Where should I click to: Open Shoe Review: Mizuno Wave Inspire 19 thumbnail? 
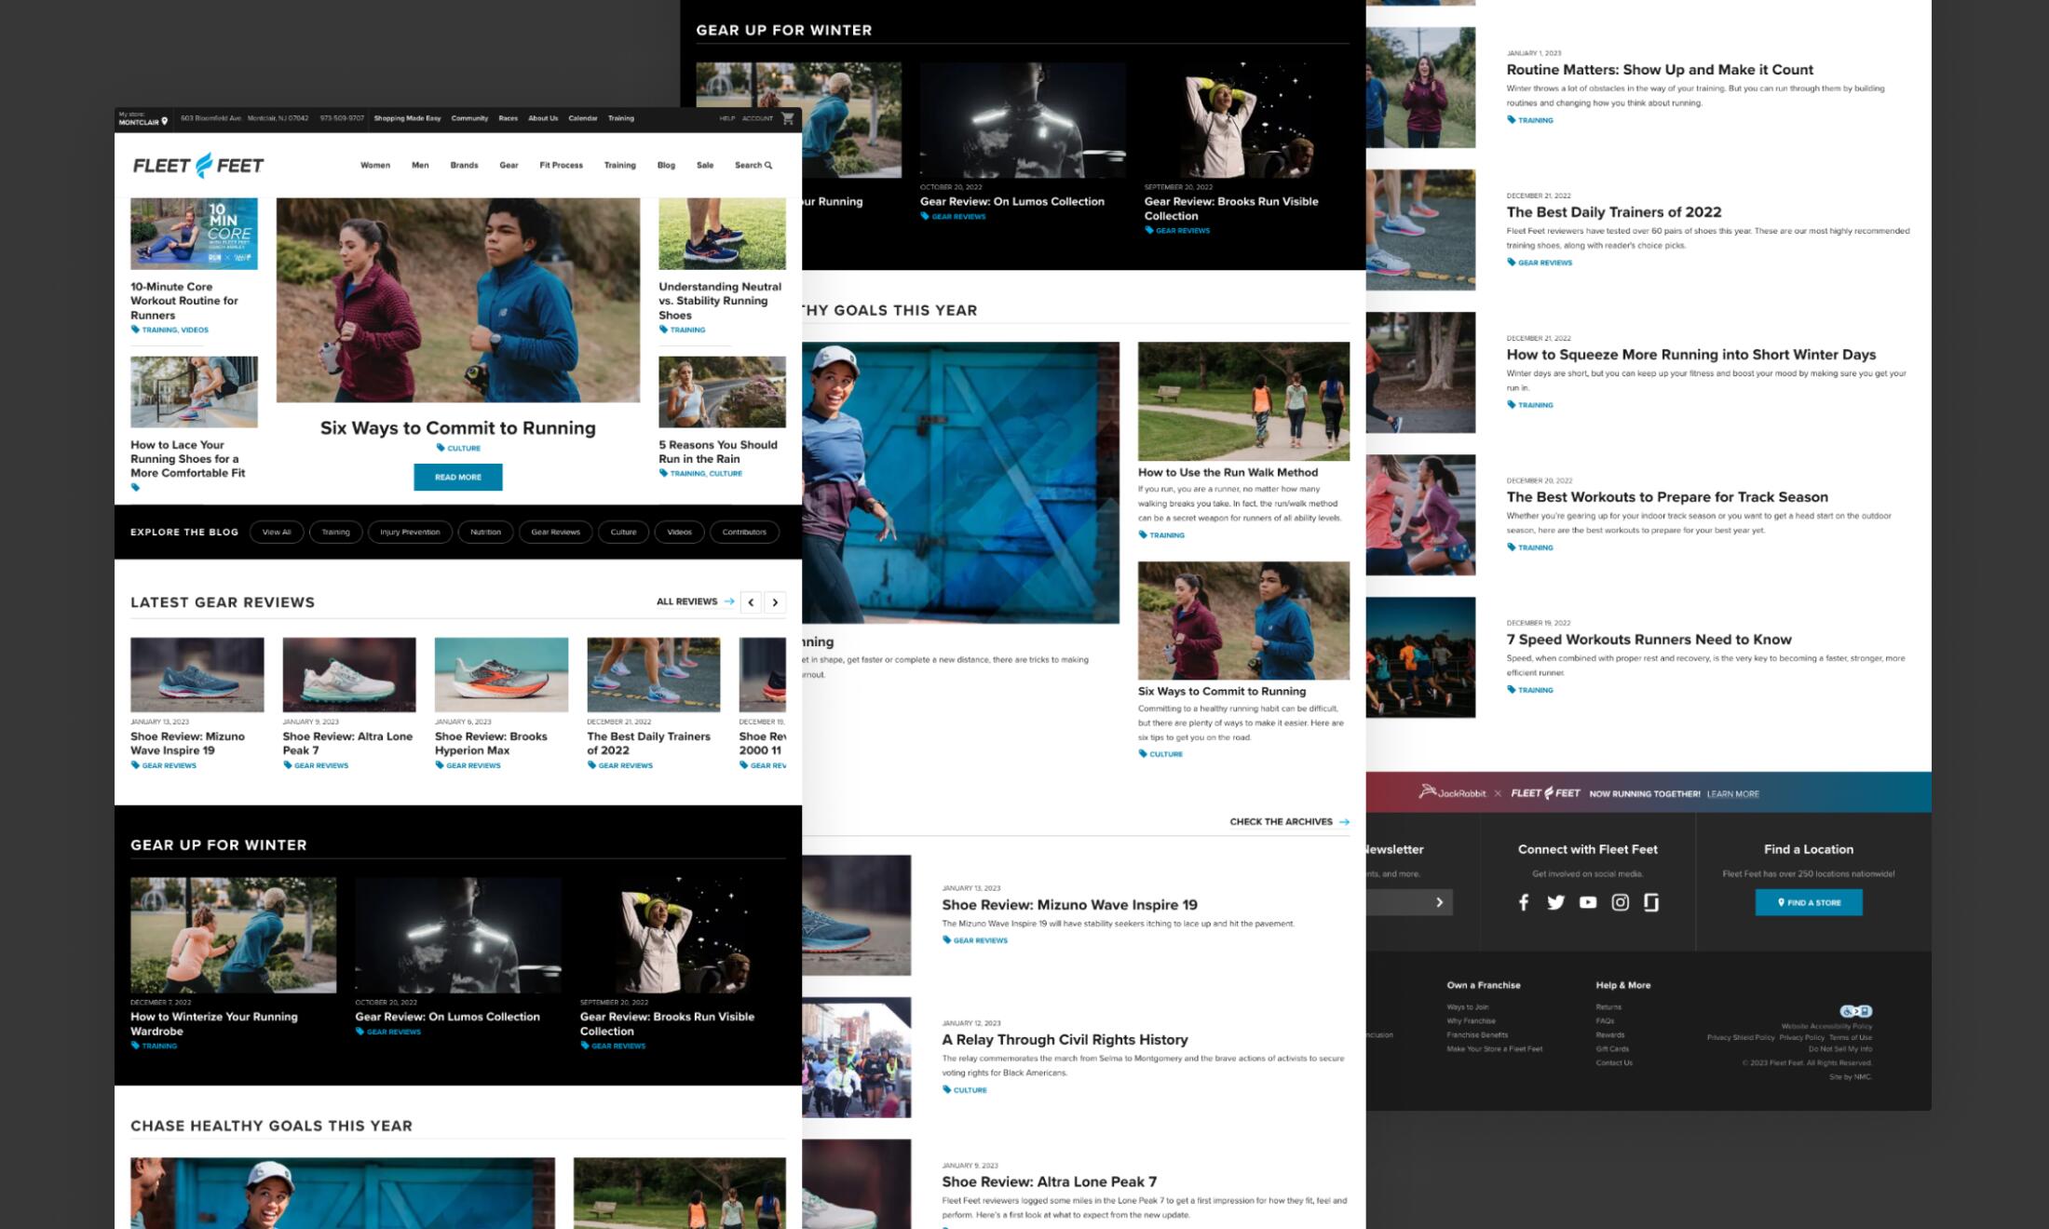click(197, 675)
